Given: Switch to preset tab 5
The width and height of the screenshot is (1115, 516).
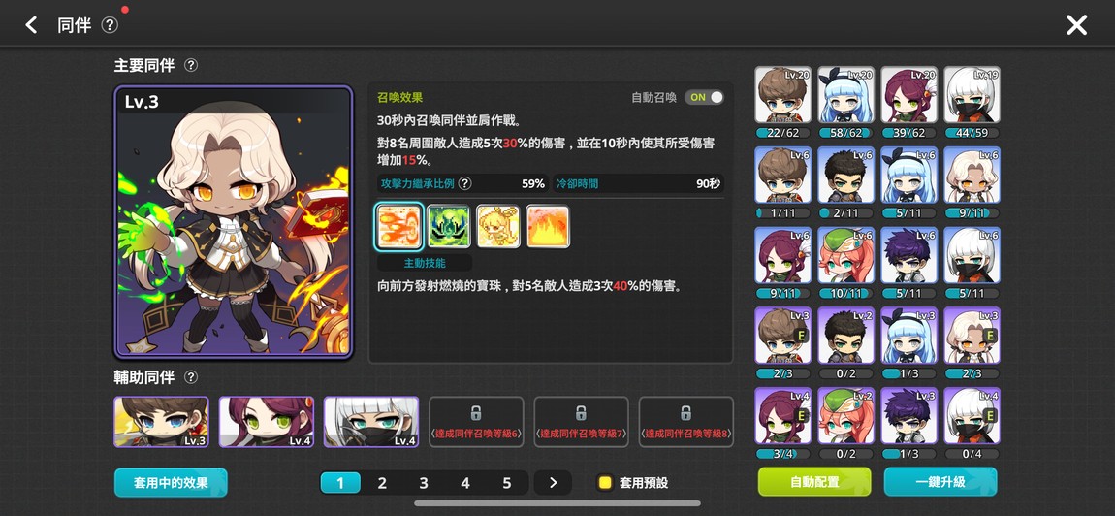Looking at the screenshot, I should (x=506, y=483).
